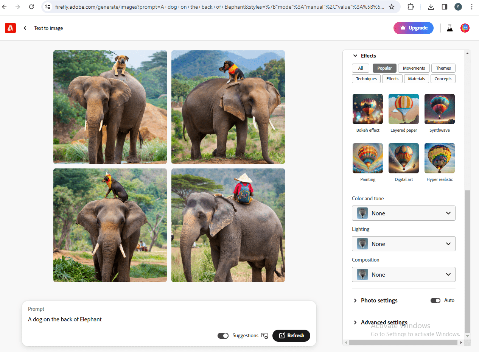Toggle the Suggestions switch
Viewport: 479px width, 352px height.
click(223, 336)
